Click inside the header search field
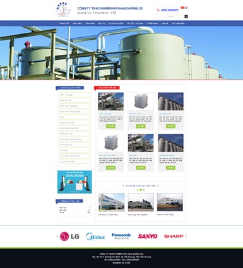Image resolution: width=243 pixels, height=268 pixels. point(175,16)
